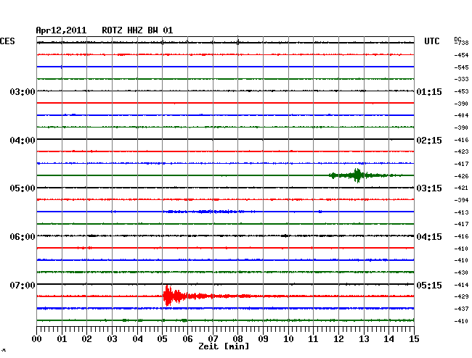Click the DC offset value -453
The image size is (472, 358).
click(461, 91)
